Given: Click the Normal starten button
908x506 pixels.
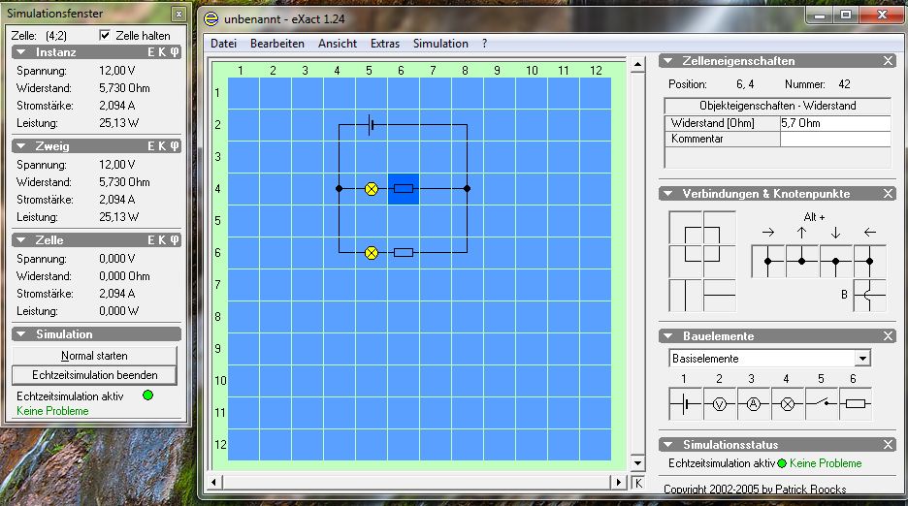Looking at the screenshot, I should click(x=94, y=356).
